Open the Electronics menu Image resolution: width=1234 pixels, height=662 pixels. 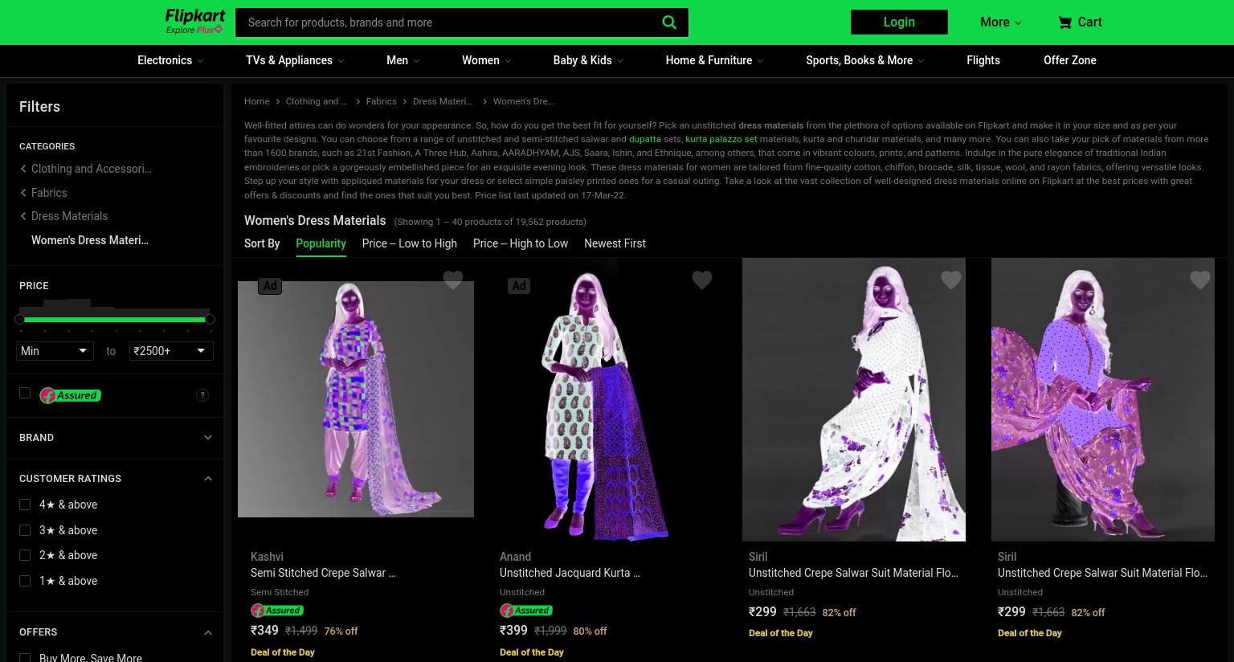click(170, 60)
